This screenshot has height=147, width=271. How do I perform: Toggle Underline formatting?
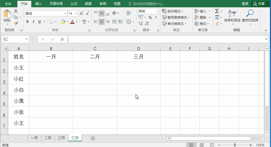(x=39, y=22)
